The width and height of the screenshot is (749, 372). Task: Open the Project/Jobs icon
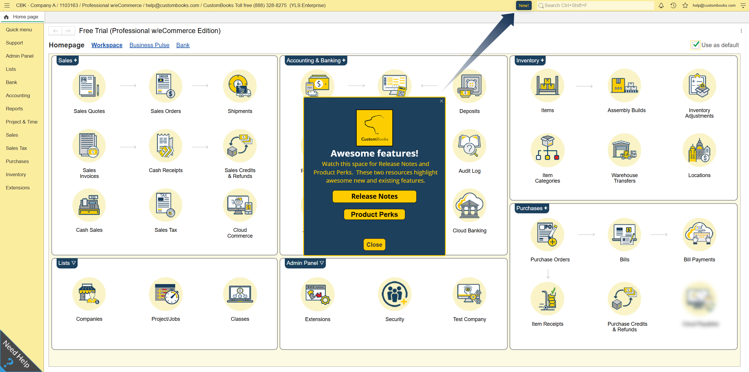(165, 294)
